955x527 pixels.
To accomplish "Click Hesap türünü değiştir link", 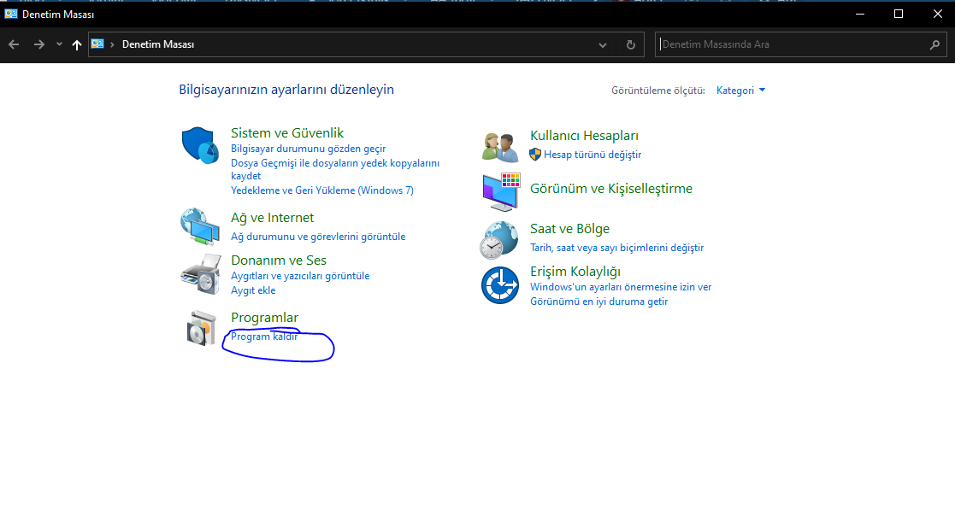I will tap(592, 155).
